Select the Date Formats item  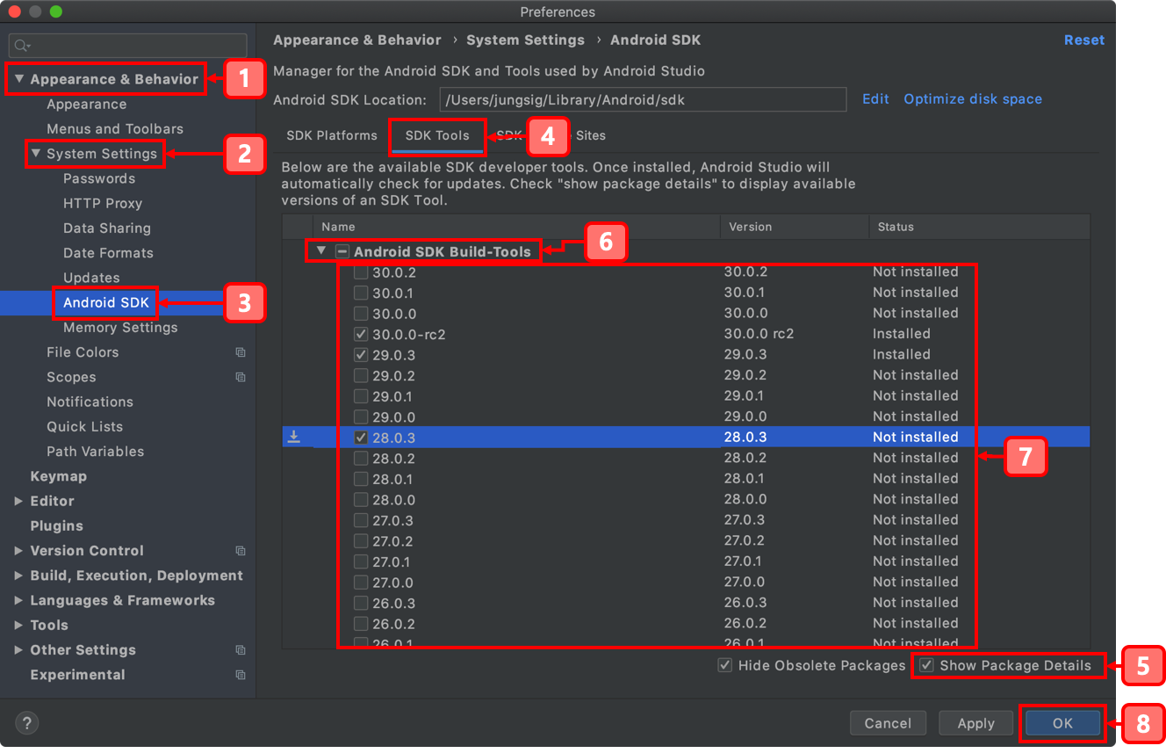coord(108,253)
